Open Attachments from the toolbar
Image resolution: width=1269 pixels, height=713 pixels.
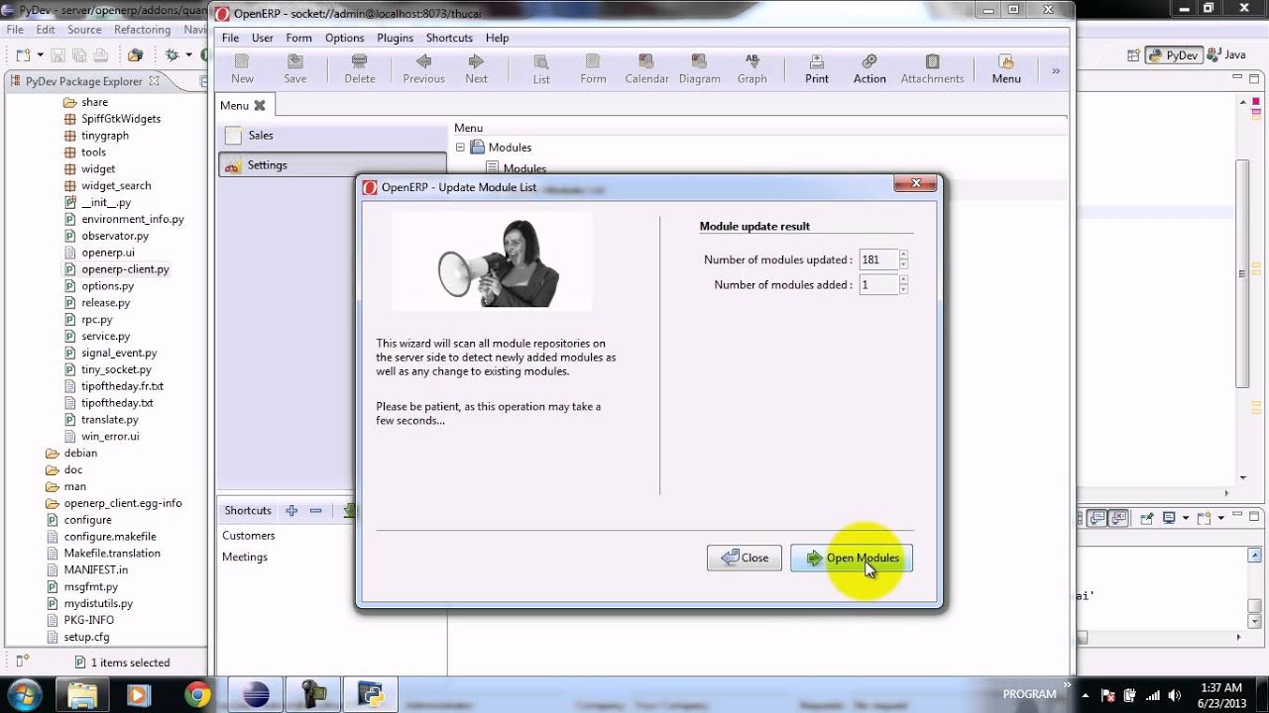[932, 69]
